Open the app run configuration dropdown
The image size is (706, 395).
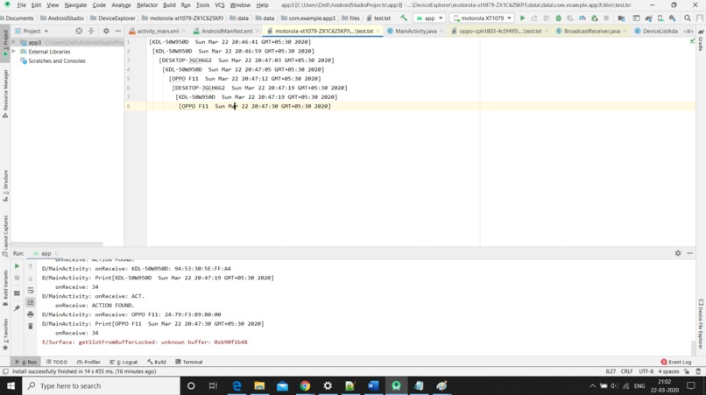[429, 18]
